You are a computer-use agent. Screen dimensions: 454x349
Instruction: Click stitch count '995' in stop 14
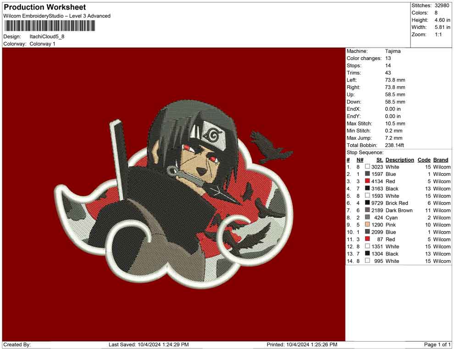378,261
